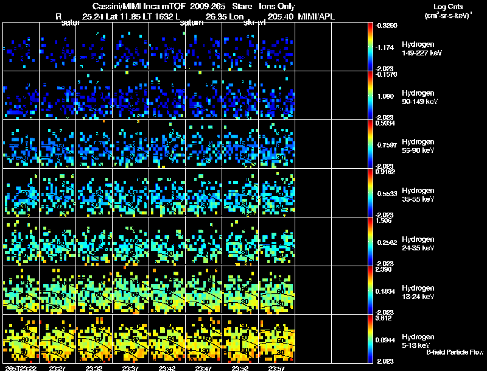Open the 13-24 keV panel at 23:37
The height and width of the screenshot is (371, 487).
coord(131,291)
